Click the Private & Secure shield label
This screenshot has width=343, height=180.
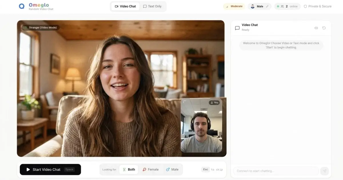318,6
